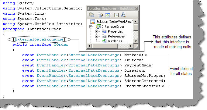207x110 pixels.
Task: Click the 'interface' keyword in the code
Action: (x=40, y=44)
